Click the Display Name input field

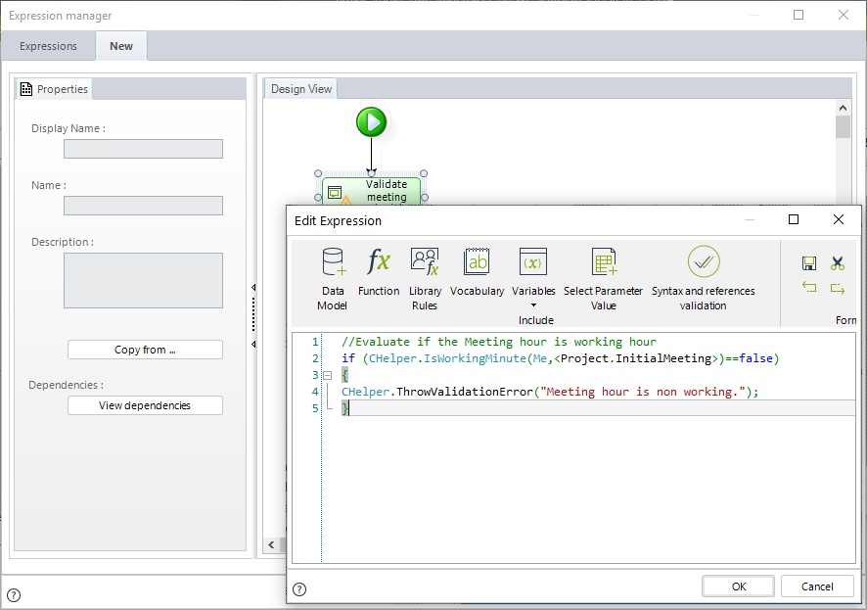point(143,149)
